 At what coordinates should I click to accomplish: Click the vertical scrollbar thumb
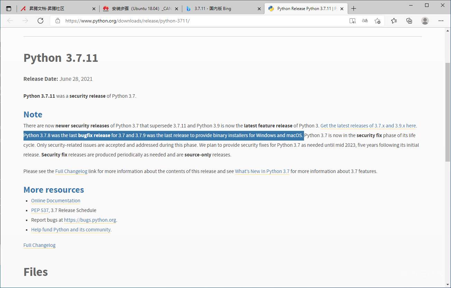448,112
